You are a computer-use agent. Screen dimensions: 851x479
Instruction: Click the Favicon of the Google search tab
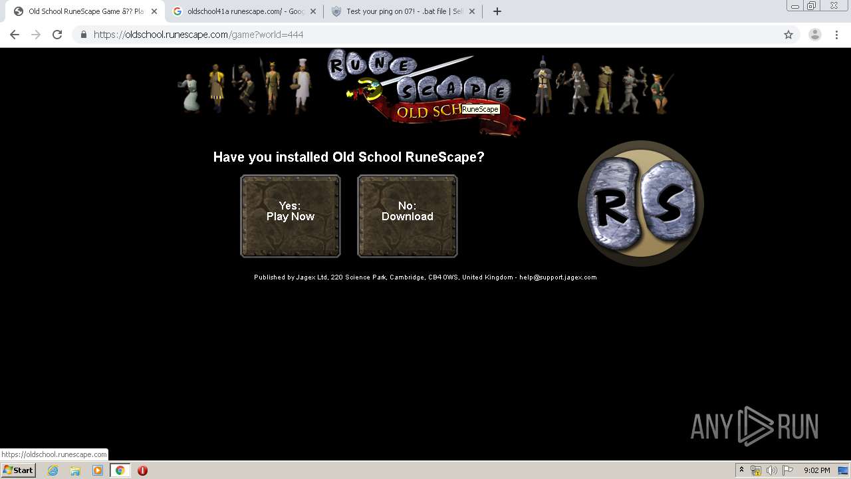[x=178, y=11]
